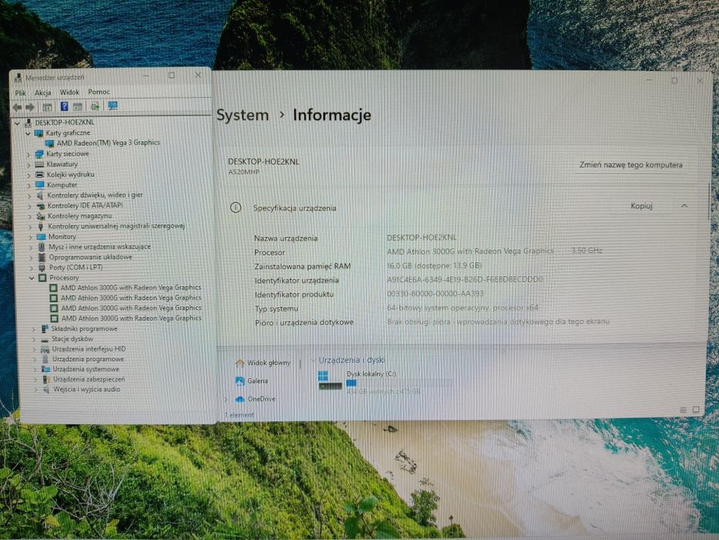Open Dysk lokalny (C:) drive
The image size is (719, 540).
[371, 374]
